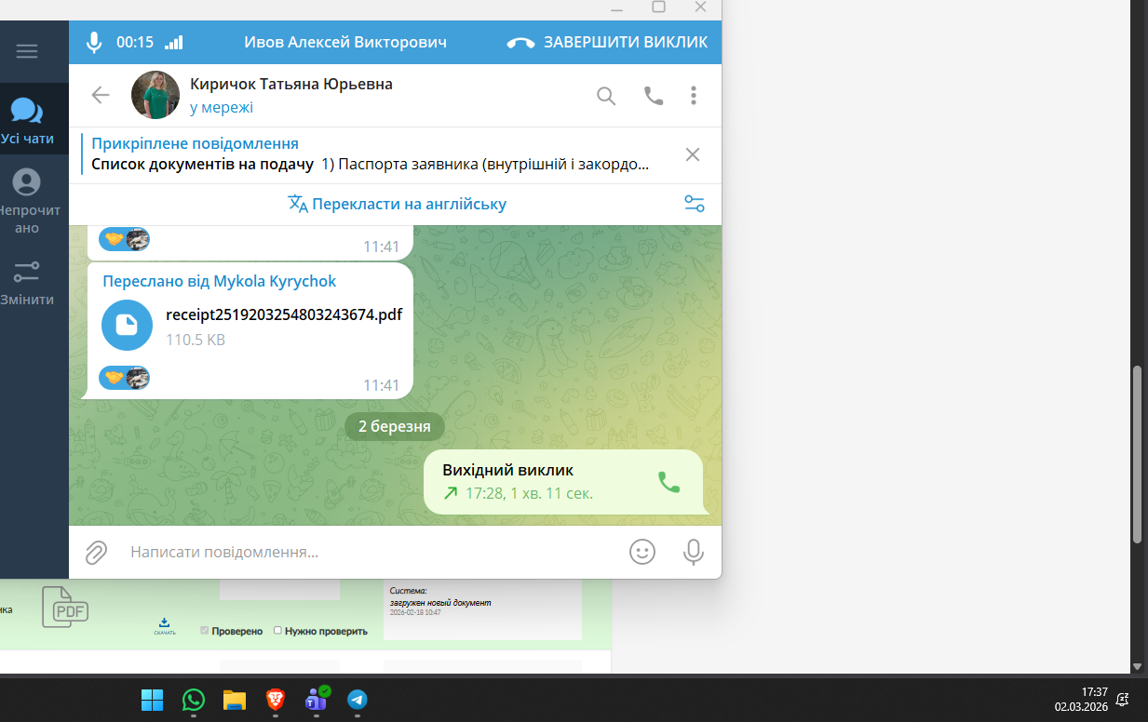Screen dimensions: 1148x722
Task: Open File Explorer from the taskbar
Action: pos(234,700)
